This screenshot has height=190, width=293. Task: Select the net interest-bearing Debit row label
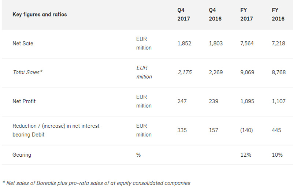57,130
